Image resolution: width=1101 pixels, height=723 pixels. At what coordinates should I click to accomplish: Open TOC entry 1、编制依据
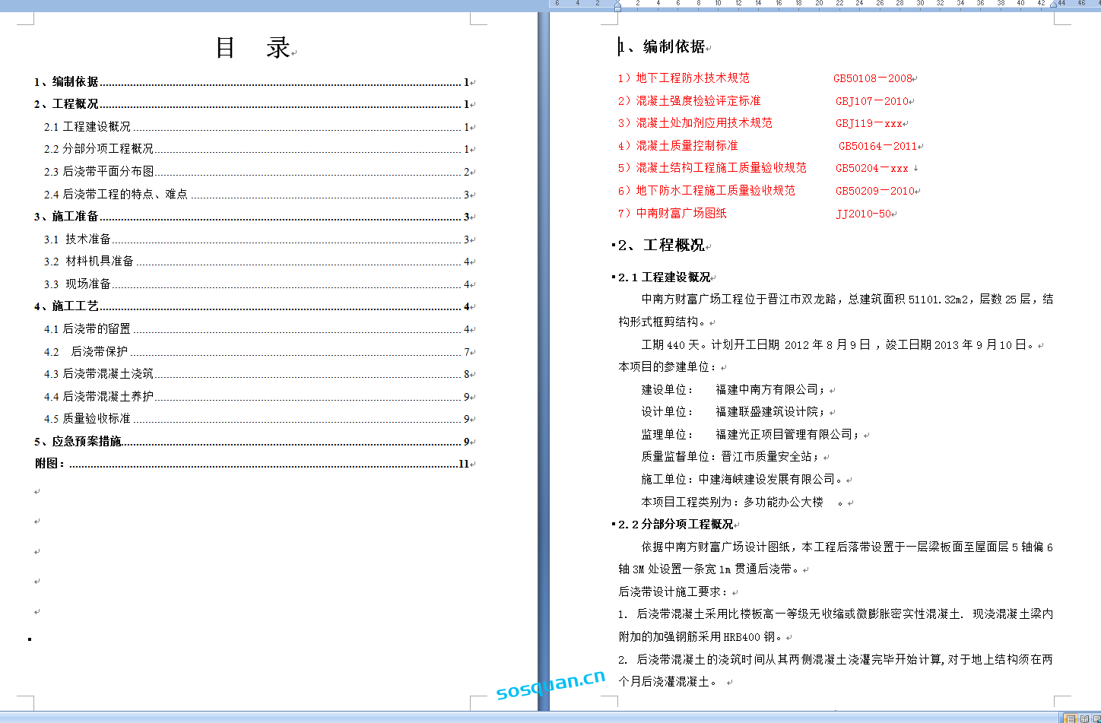point(66,82)
